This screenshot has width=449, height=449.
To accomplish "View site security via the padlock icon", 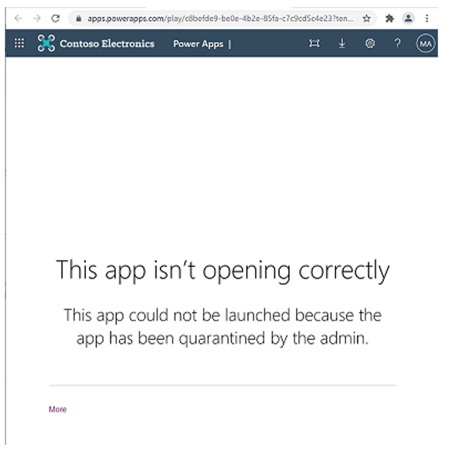I will (x=78, y=18).
